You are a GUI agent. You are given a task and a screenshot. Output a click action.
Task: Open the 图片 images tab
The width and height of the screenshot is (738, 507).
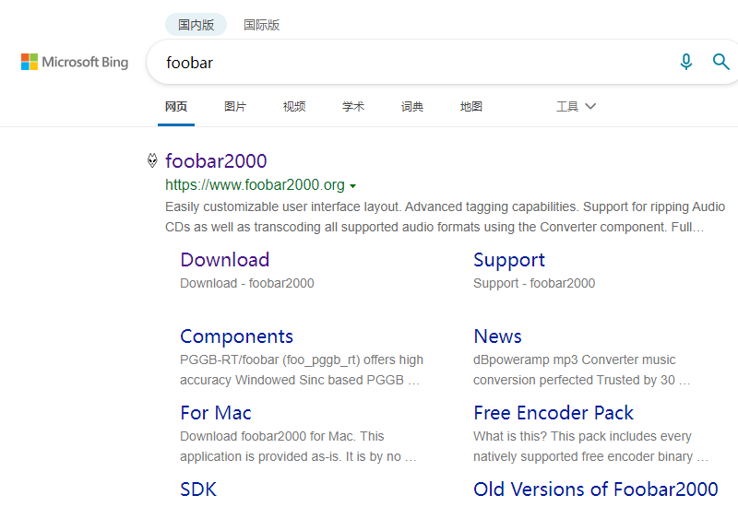click(235, 106)
